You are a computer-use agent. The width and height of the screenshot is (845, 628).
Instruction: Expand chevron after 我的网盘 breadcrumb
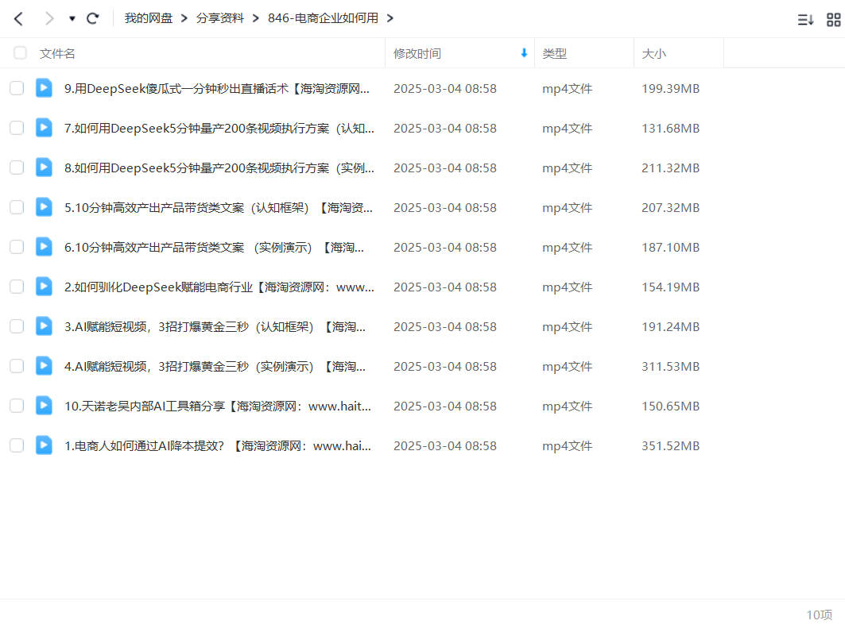tap(184, 18)
